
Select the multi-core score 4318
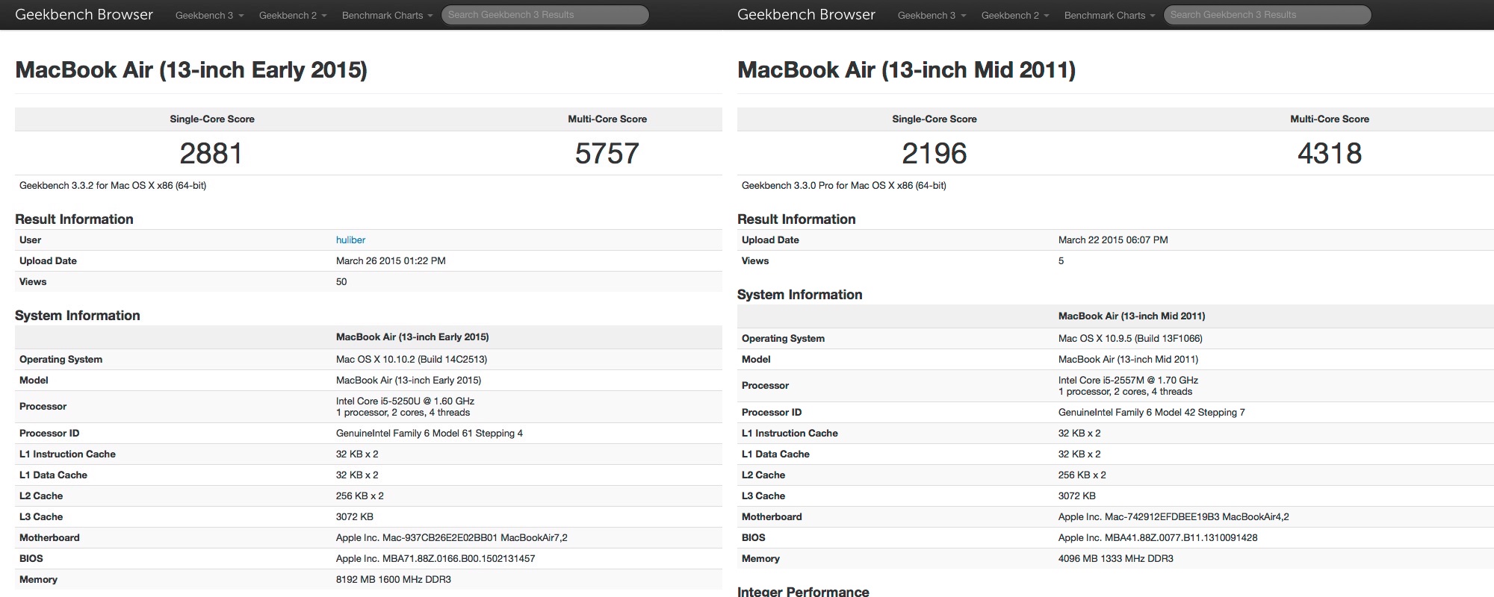pos(1330,153)
